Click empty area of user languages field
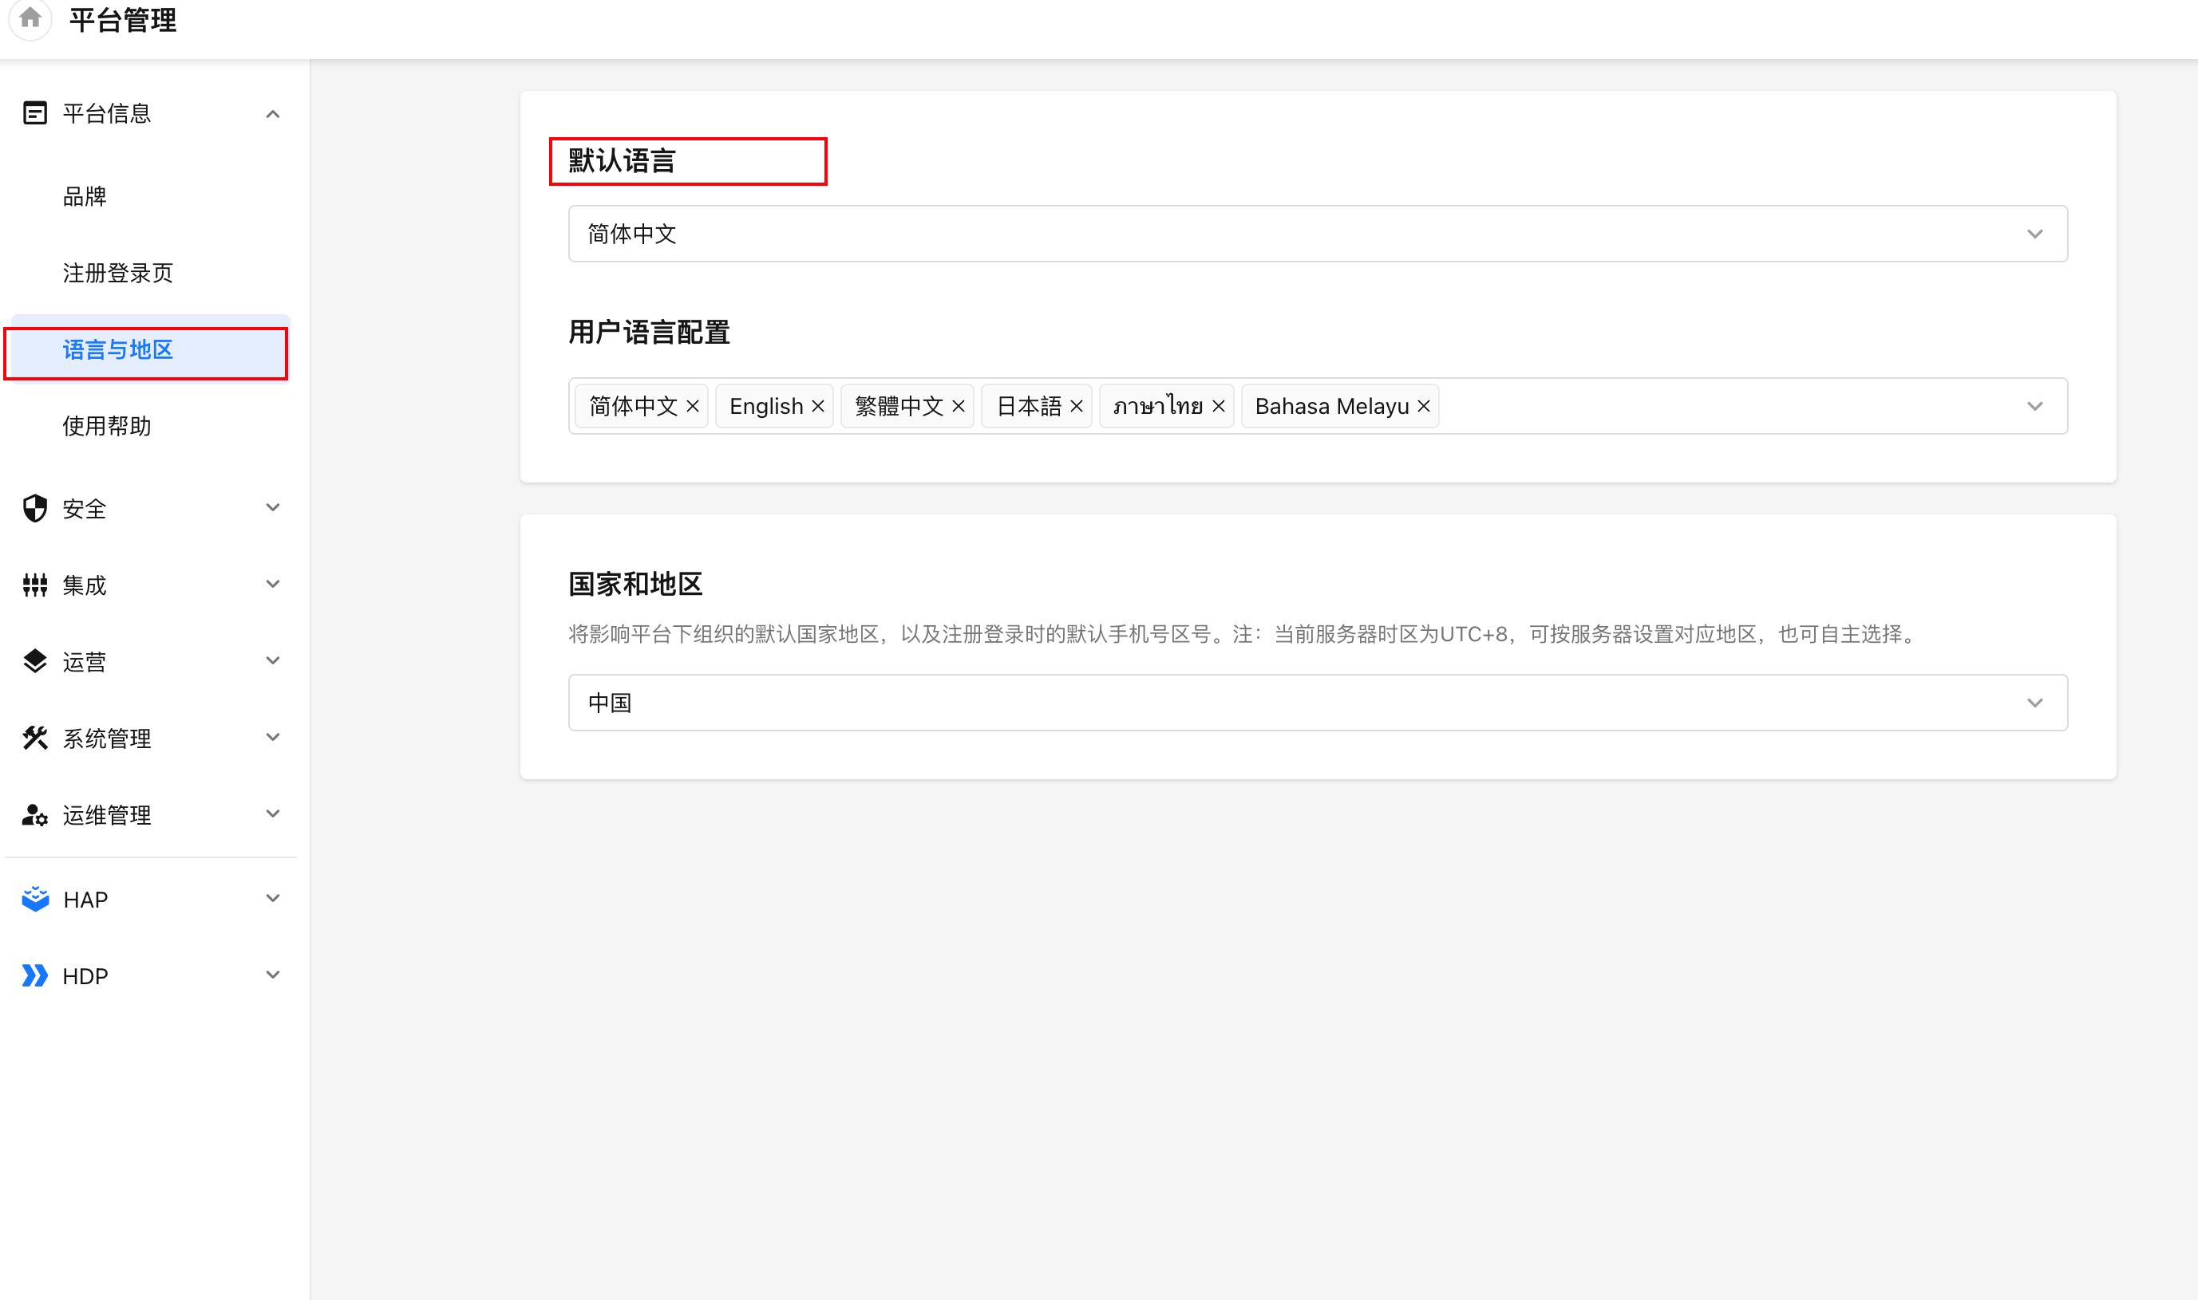 (1726, 407)
